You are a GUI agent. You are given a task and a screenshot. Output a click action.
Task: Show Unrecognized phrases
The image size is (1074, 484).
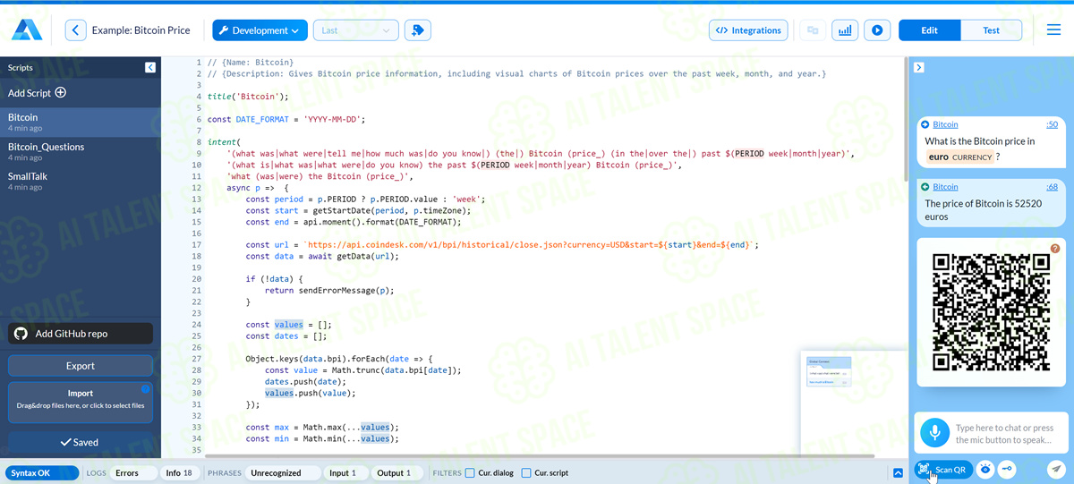(x=285, y=473)
